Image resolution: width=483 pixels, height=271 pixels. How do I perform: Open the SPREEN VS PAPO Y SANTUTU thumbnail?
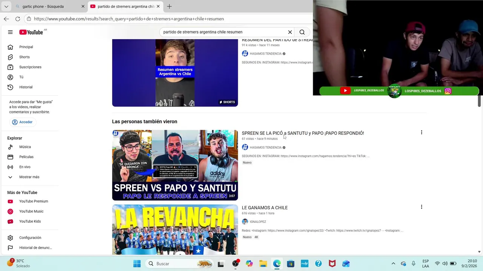click(175, 165)
